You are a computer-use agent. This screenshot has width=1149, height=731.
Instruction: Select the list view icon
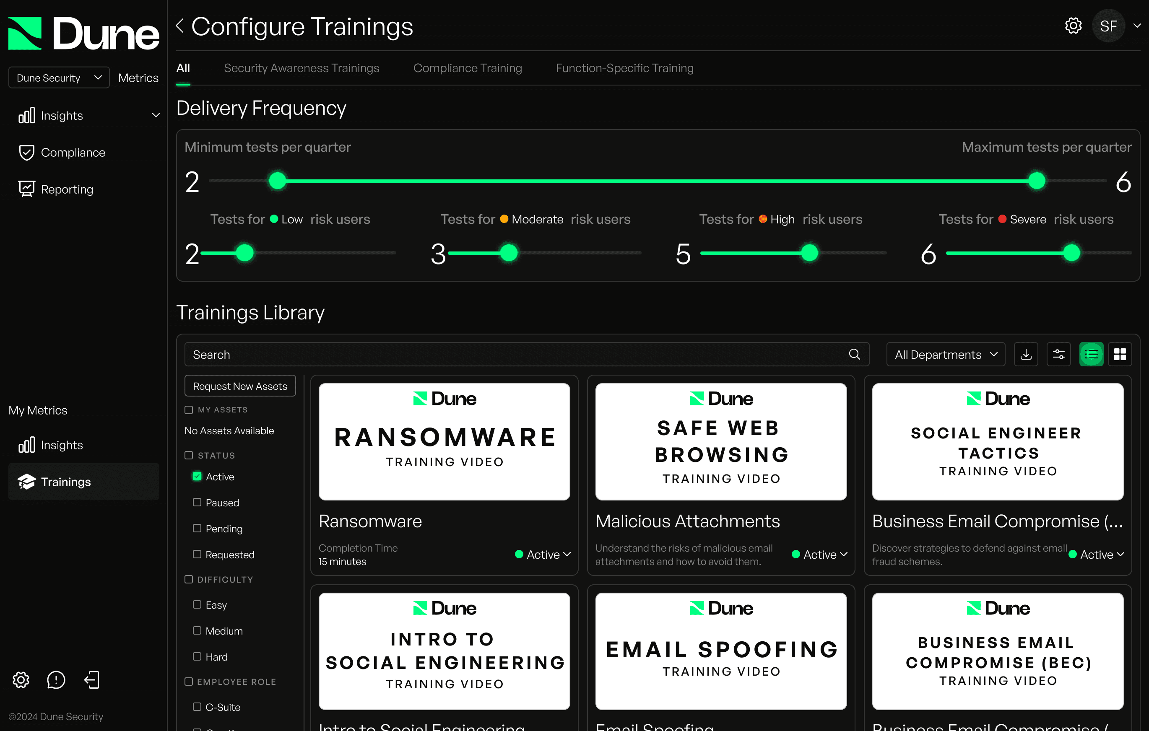tap(1091, 354)
